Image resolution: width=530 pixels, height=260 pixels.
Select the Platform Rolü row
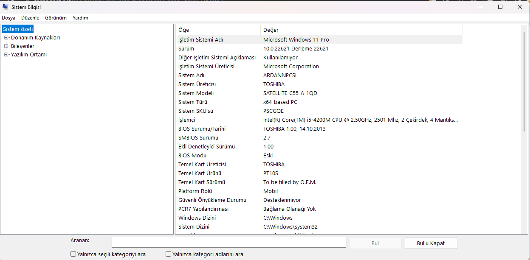(x=319, y=191)
